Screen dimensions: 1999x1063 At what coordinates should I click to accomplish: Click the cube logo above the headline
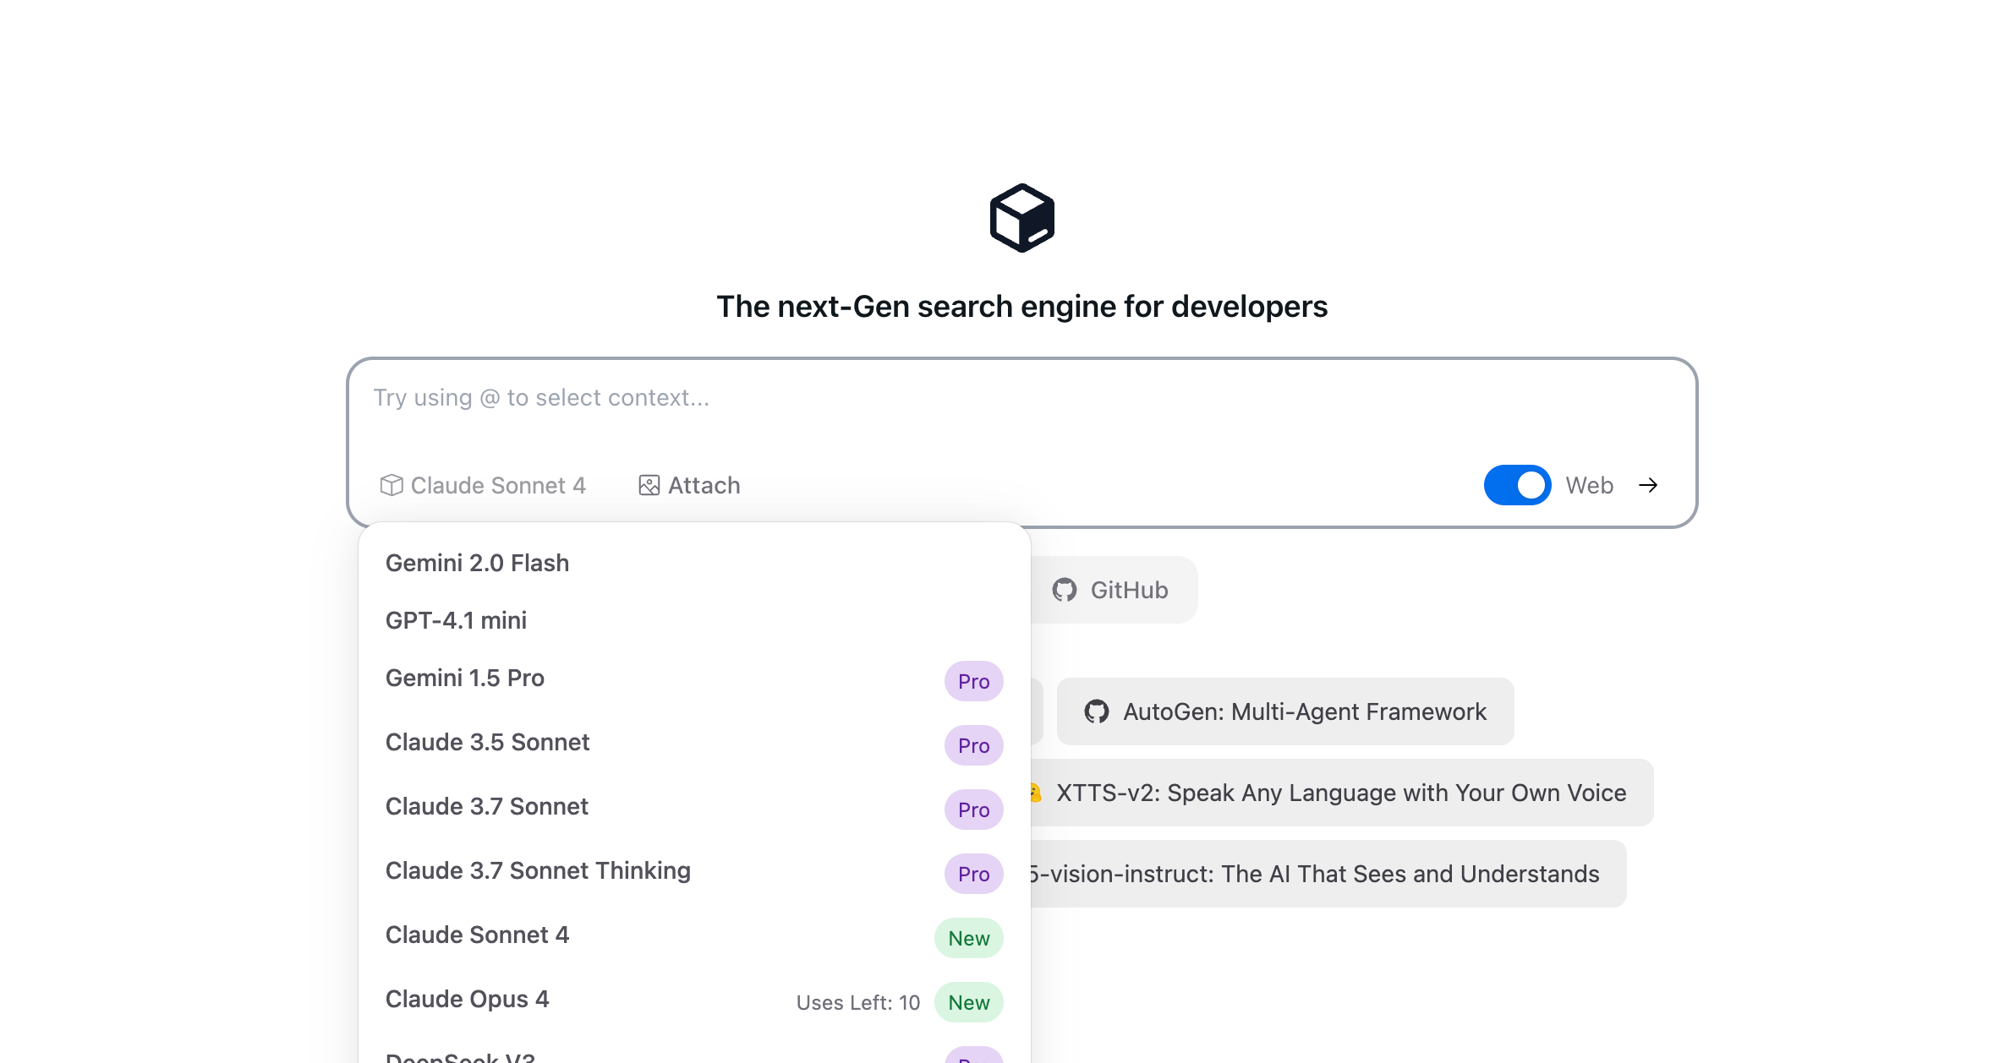pos(1021,218)
